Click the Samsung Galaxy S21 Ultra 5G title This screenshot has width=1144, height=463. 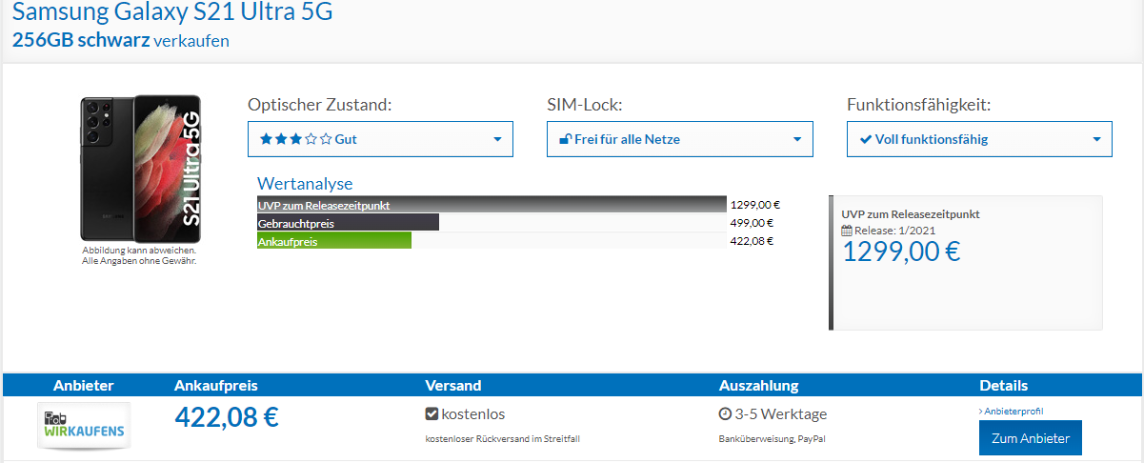point(173,13)
